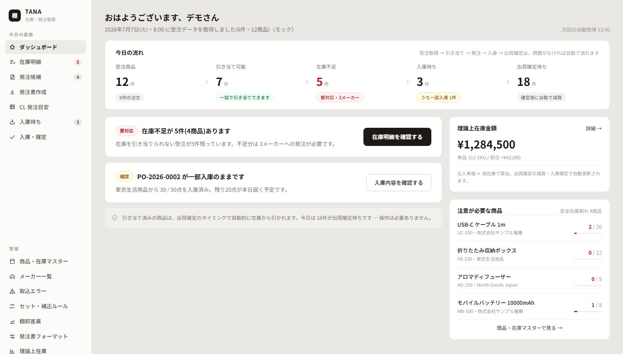
Task: Click the red 5 badge on 在庫明細
Action: coord(78,62)
